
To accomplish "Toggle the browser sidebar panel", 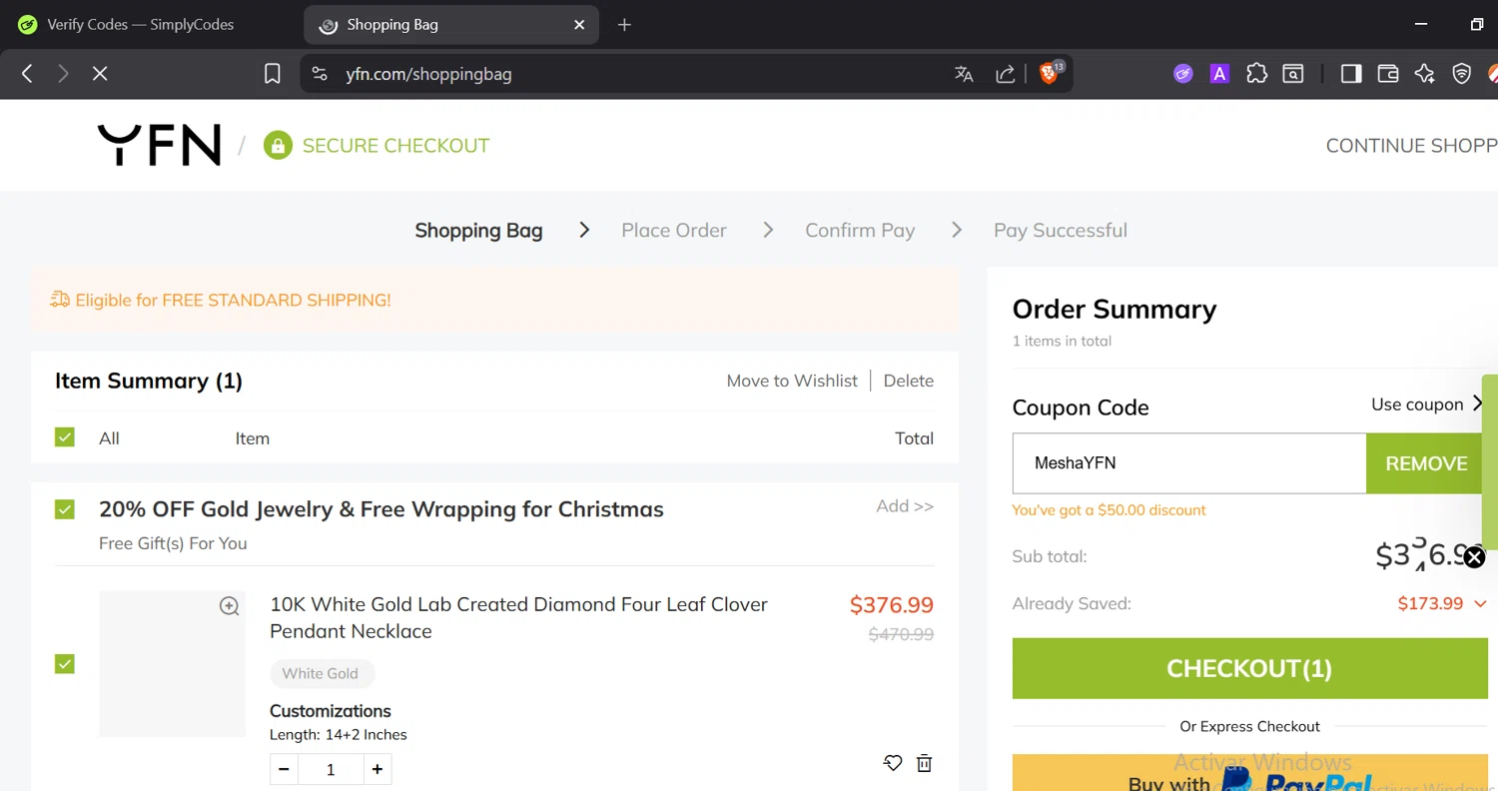I will point(1351,73).
